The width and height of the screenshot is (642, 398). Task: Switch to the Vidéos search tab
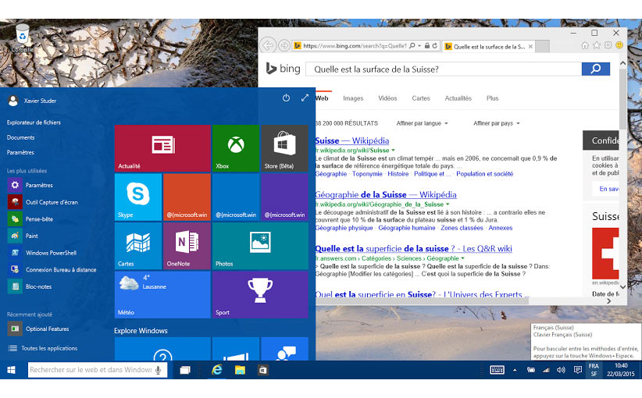tap(387, 98)
